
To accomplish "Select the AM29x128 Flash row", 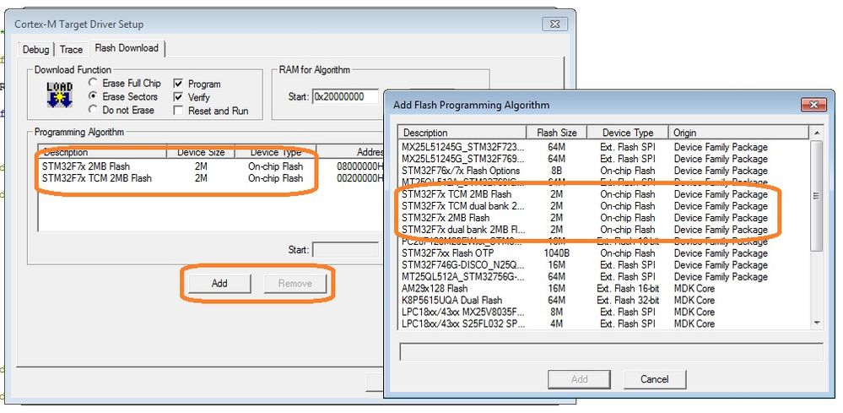I will [x=603, y=288].
